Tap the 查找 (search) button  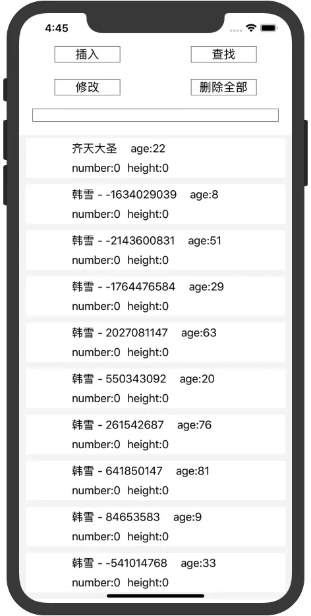point(224,54)
